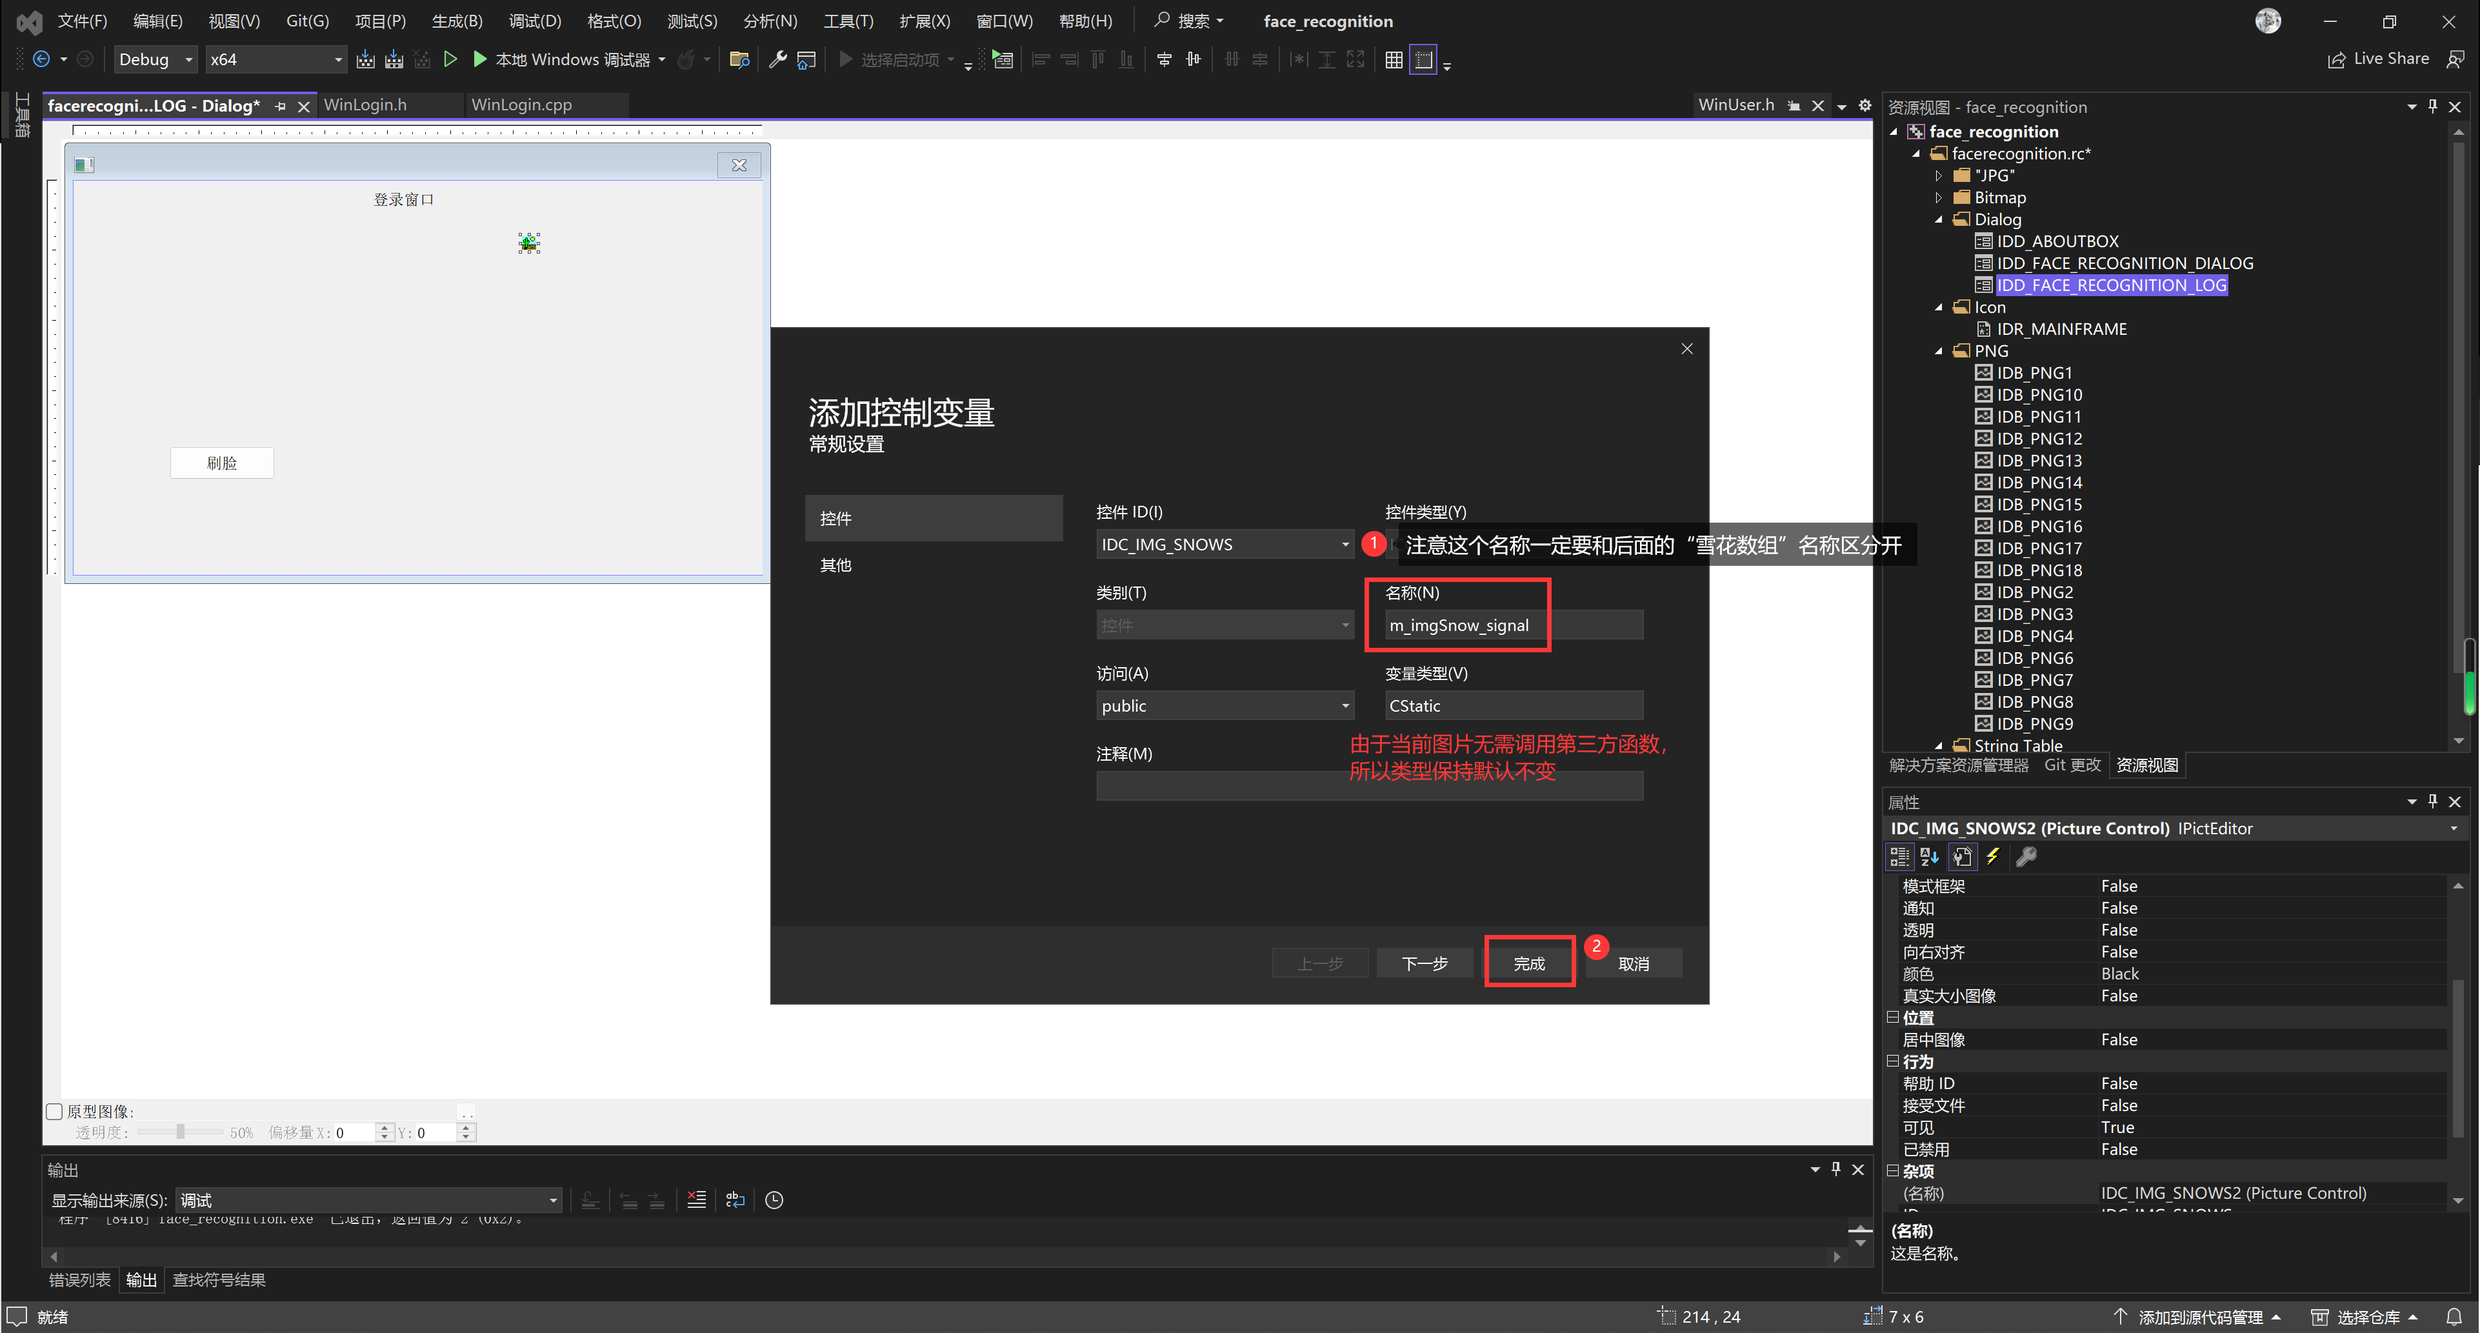Open Live Share

(2378, 60)
